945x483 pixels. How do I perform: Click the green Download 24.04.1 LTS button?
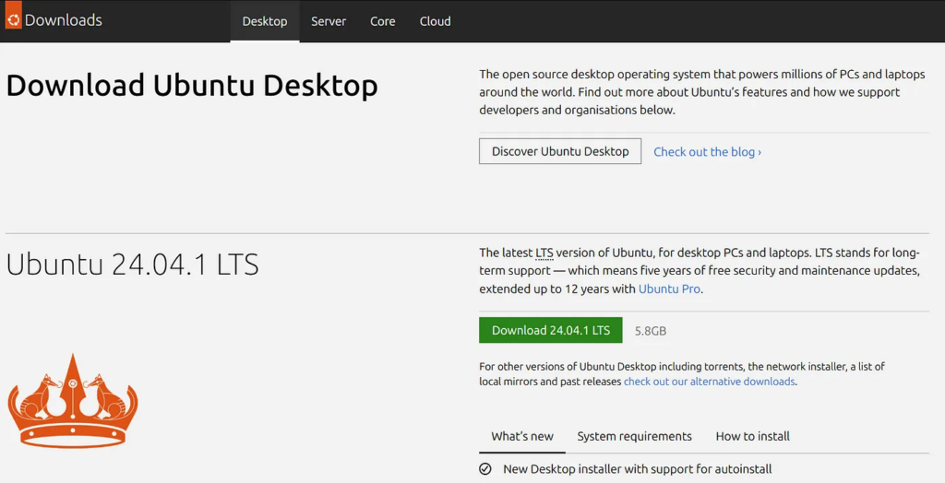551,330
